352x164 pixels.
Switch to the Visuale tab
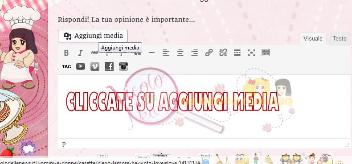point(313,39)
